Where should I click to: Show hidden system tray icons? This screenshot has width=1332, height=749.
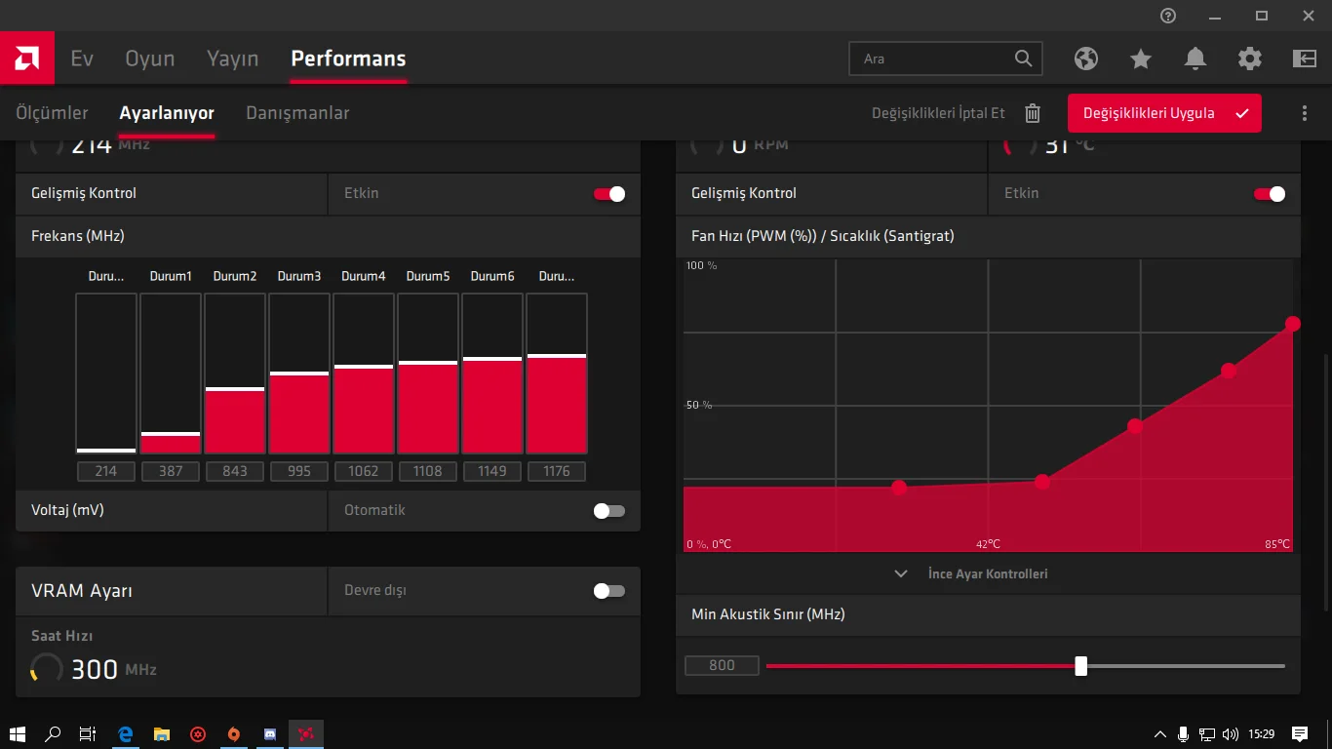(1159, 734)
